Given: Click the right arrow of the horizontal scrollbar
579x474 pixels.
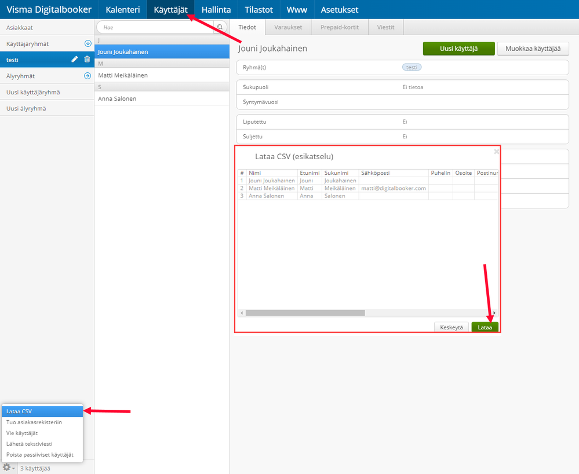Looking at the screenshot, I should coord(494,313).
